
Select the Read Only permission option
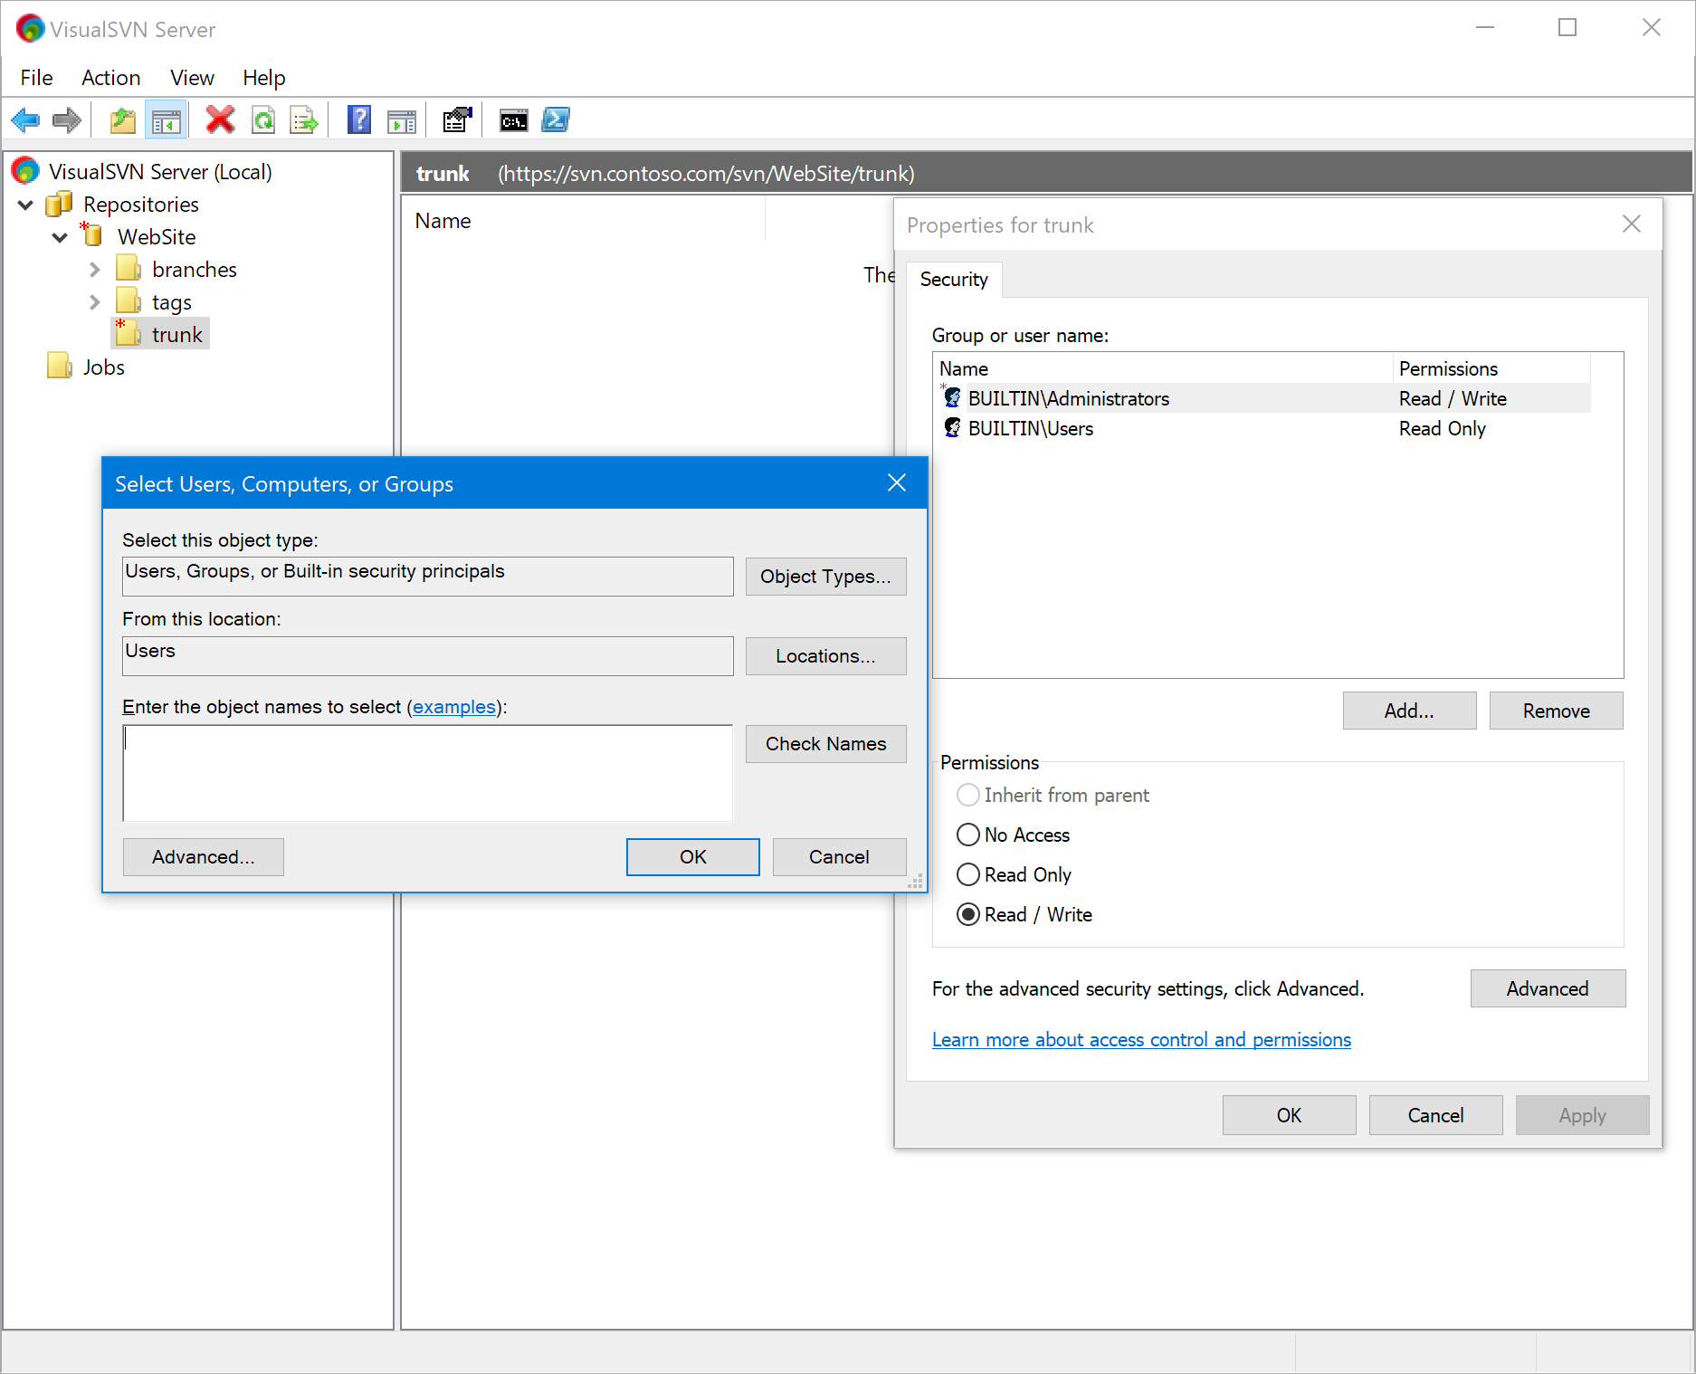[968, 874]
